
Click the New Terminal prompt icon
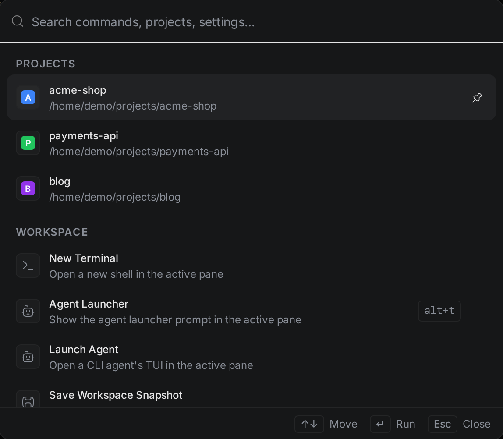pos(28,266)
